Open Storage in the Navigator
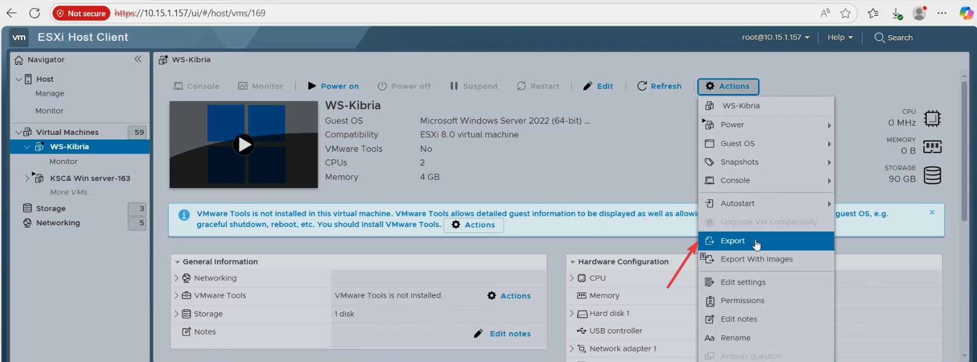The height and width of the screenshot is (362, 977). pyautogui.click(x=51, y=208)
